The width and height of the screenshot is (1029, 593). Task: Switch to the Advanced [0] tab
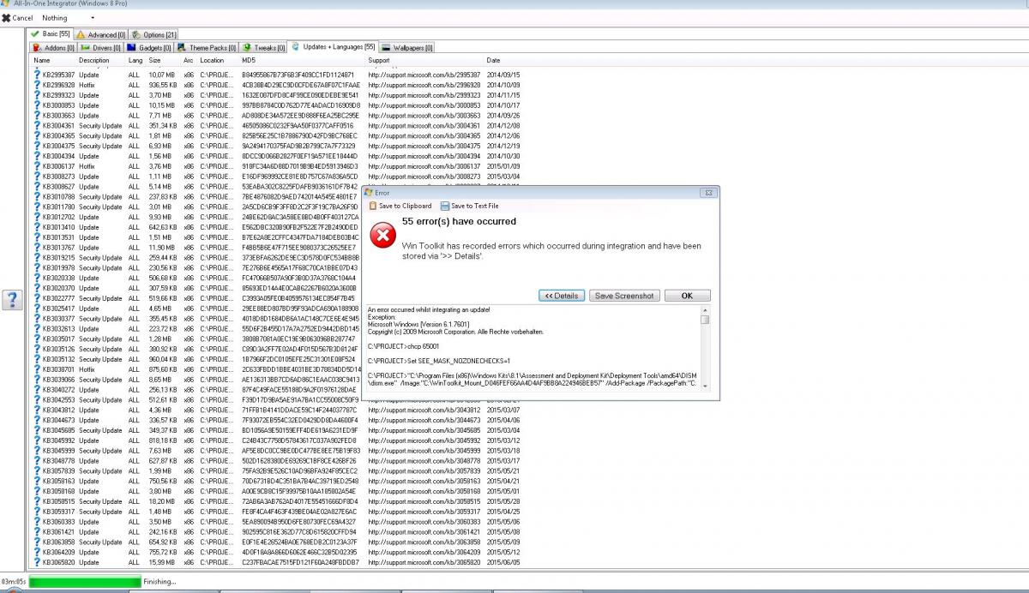[101, 34]
